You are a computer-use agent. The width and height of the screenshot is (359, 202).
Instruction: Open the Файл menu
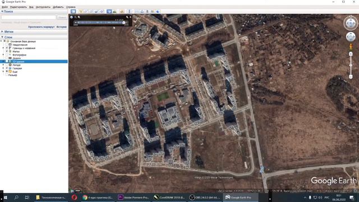tap(4, 7)
